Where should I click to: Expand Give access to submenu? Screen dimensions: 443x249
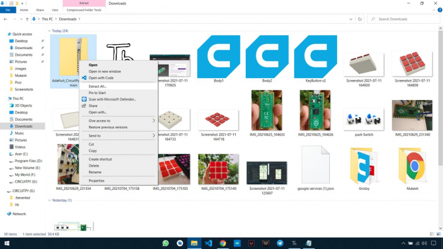pos(118,121)
